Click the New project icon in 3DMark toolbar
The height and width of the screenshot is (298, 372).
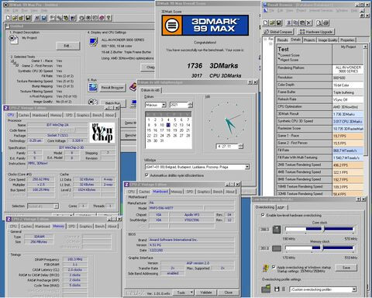pyautogui.click(x=8, y=18)
